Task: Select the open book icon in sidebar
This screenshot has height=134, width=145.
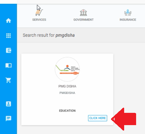Action: point(9,65)
